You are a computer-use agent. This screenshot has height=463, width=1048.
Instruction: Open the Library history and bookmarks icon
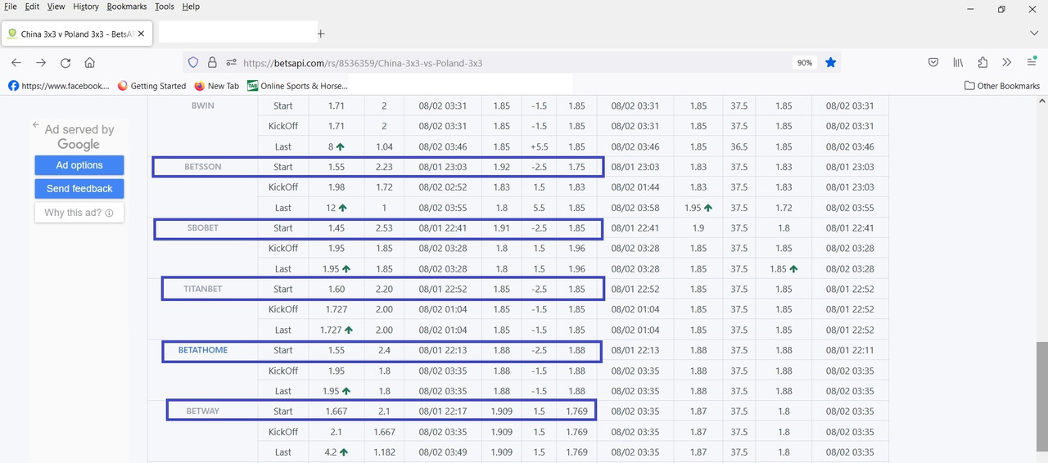point(958,62)
